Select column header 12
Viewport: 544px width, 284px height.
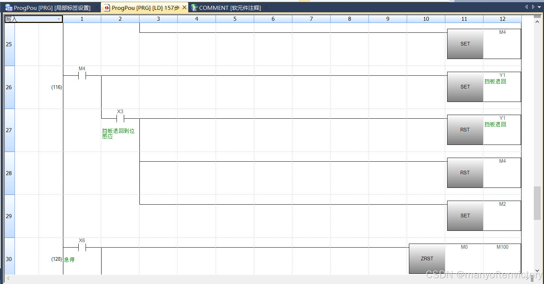click(x=502, y=19)
